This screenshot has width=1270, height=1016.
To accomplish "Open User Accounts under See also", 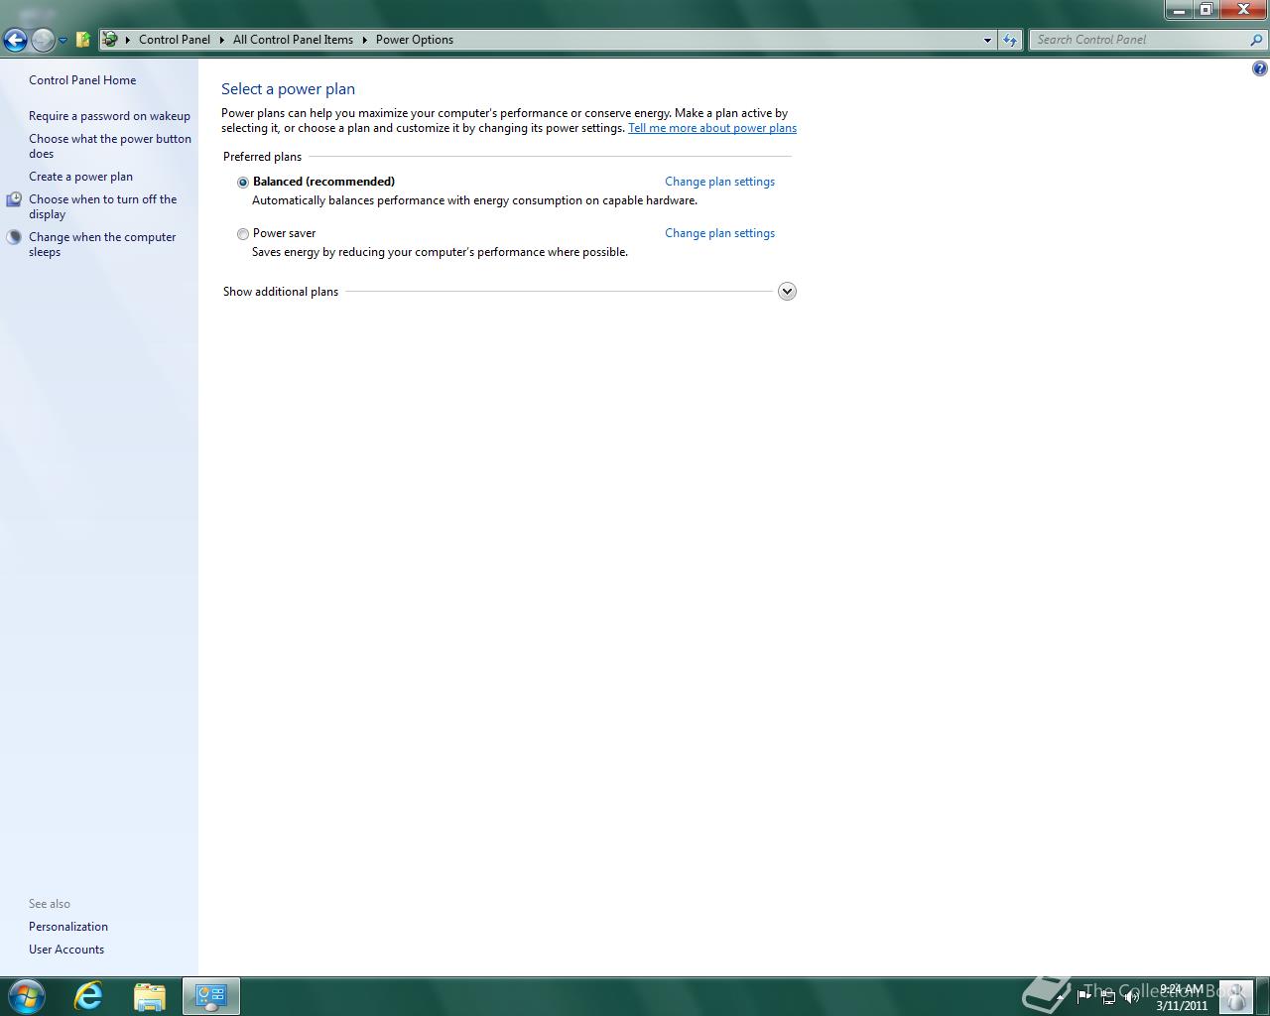I will 66,950.
